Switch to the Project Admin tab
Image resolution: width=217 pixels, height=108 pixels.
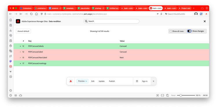point(185,8)
